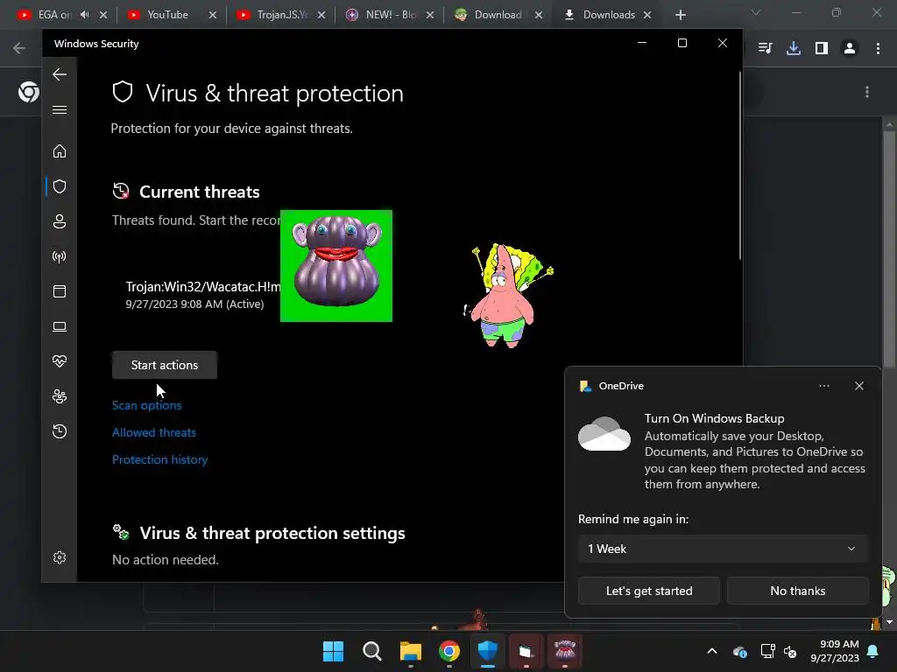Image resolution: width=897 pixels, height=672 pixels.
Task: Open Device performance & health icon
Action: click(60, 361)
